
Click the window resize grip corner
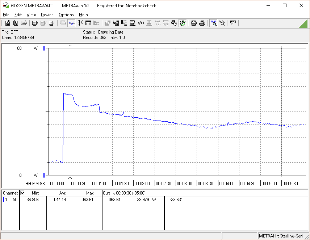[307, 236]
